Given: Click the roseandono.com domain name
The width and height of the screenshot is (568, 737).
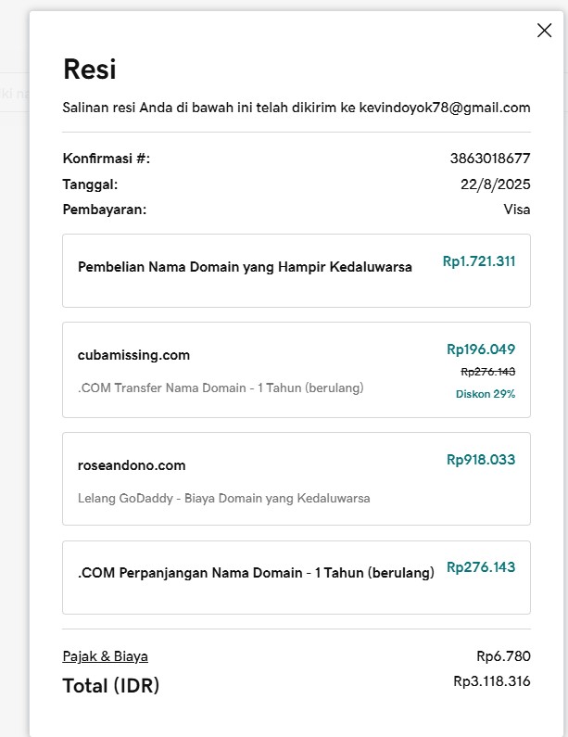Looking at the screenshot, I should coord(132,465).
